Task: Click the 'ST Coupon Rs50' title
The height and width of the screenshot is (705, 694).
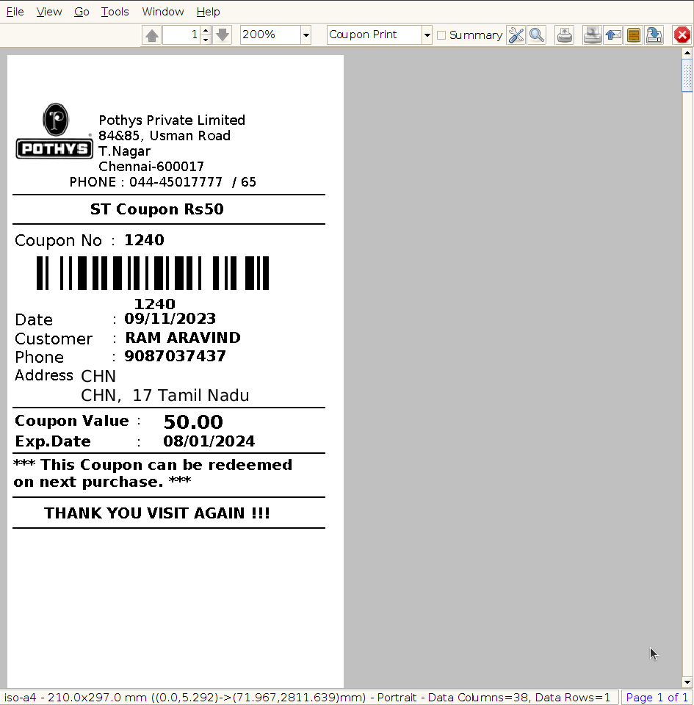Action: (157, 209)
